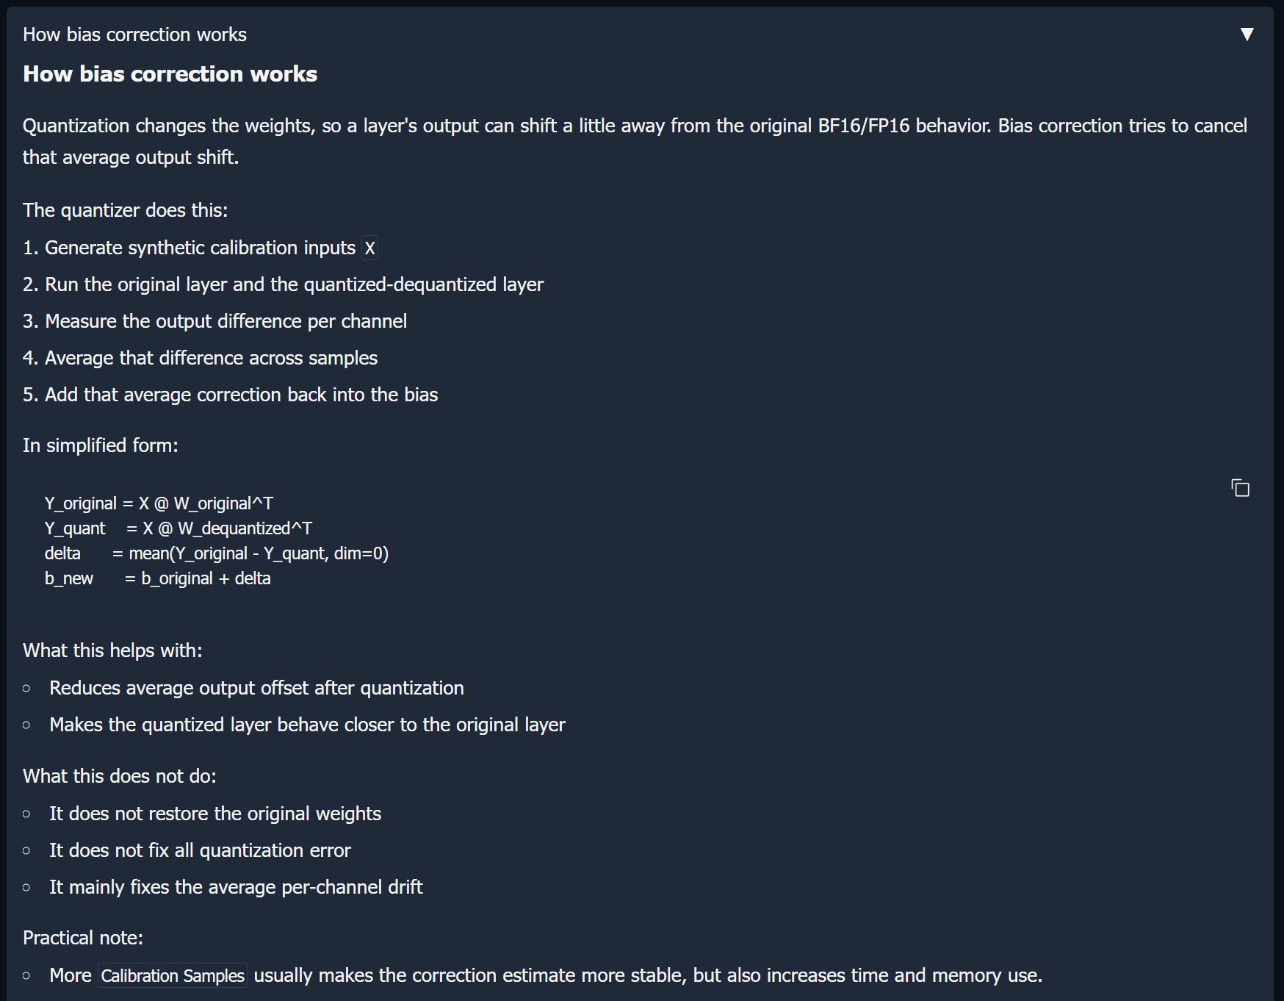
Task: Click the Y_quant formula line
Action: point(178,528)
